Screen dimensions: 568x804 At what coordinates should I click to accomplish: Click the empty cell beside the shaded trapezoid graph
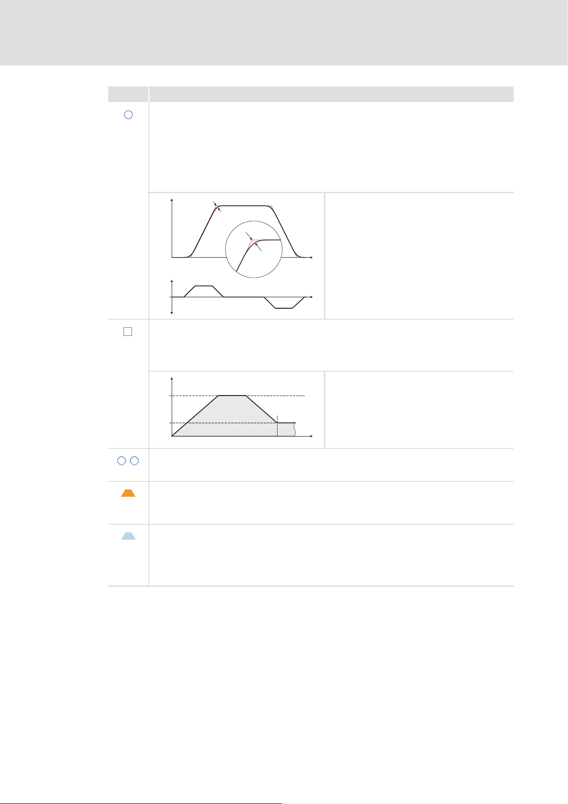click(419, 410)
